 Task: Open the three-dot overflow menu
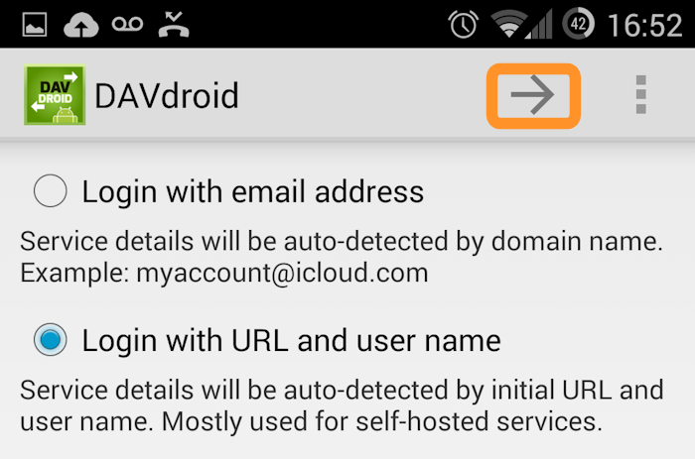(641, 95)
